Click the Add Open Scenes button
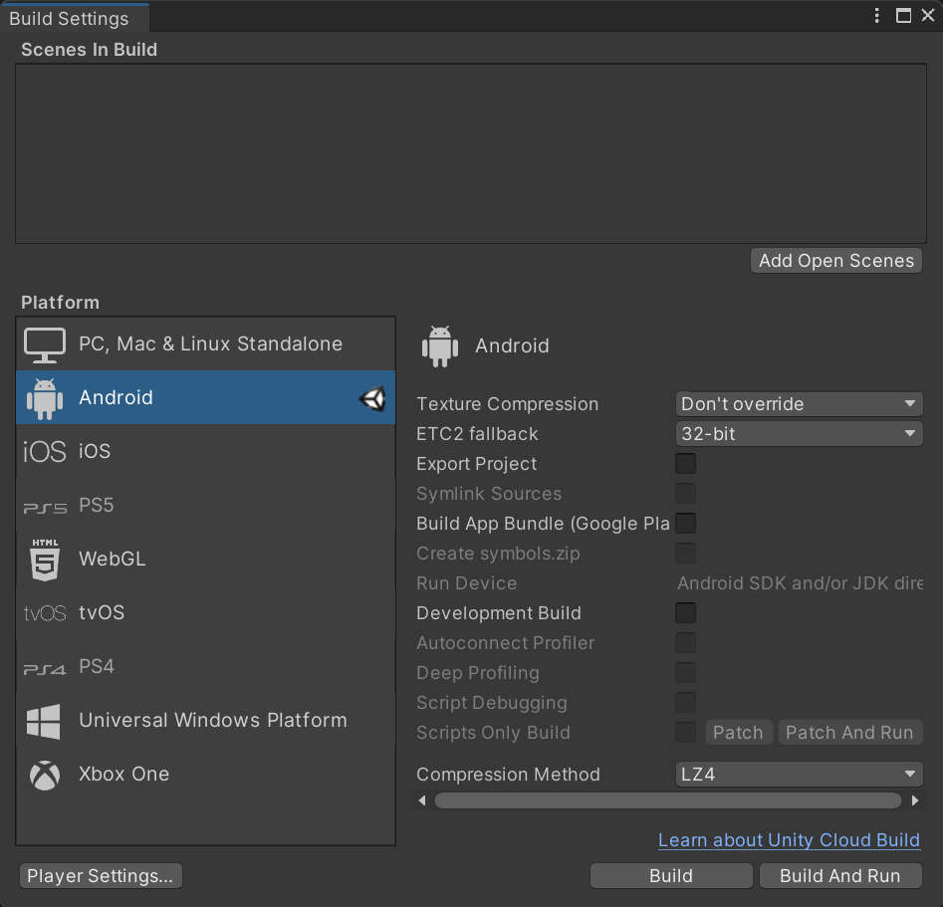 pos(835,261)
